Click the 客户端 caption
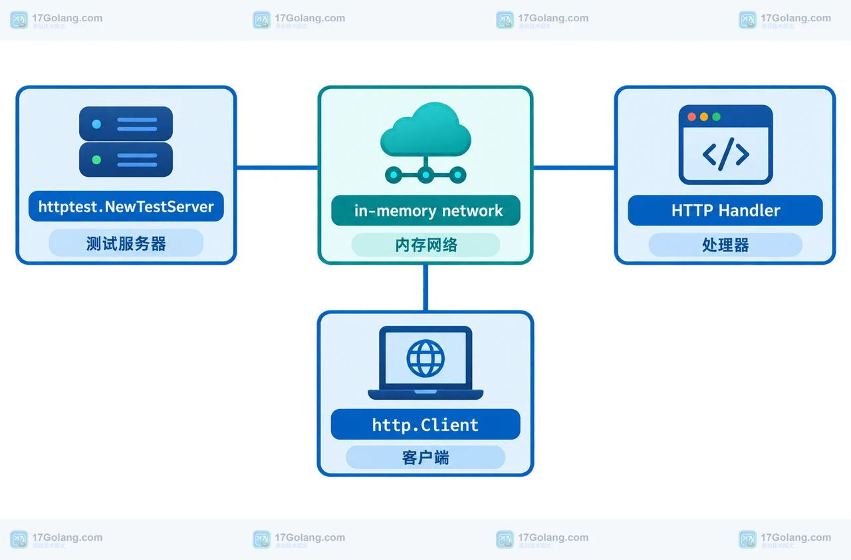The image size is (851, 560). coord(425,458)
